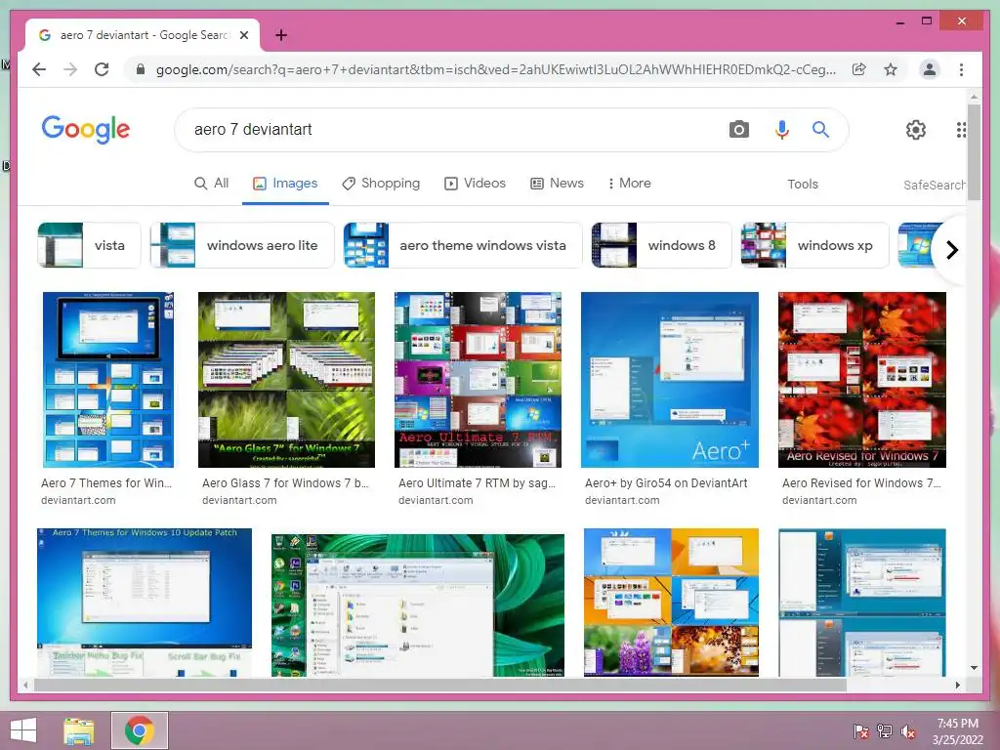Open the clock showing 7:45 PM
1000x750 pixels.
pos(957,730)
